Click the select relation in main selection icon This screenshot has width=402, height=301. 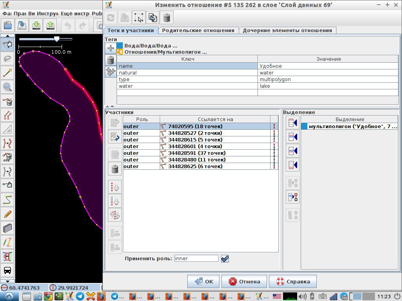point(139,18)
